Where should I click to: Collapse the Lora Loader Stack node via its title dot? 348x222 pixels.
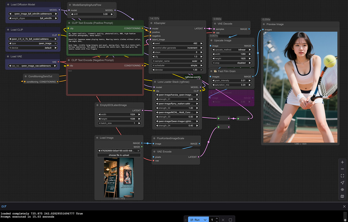tap(155, 82)
